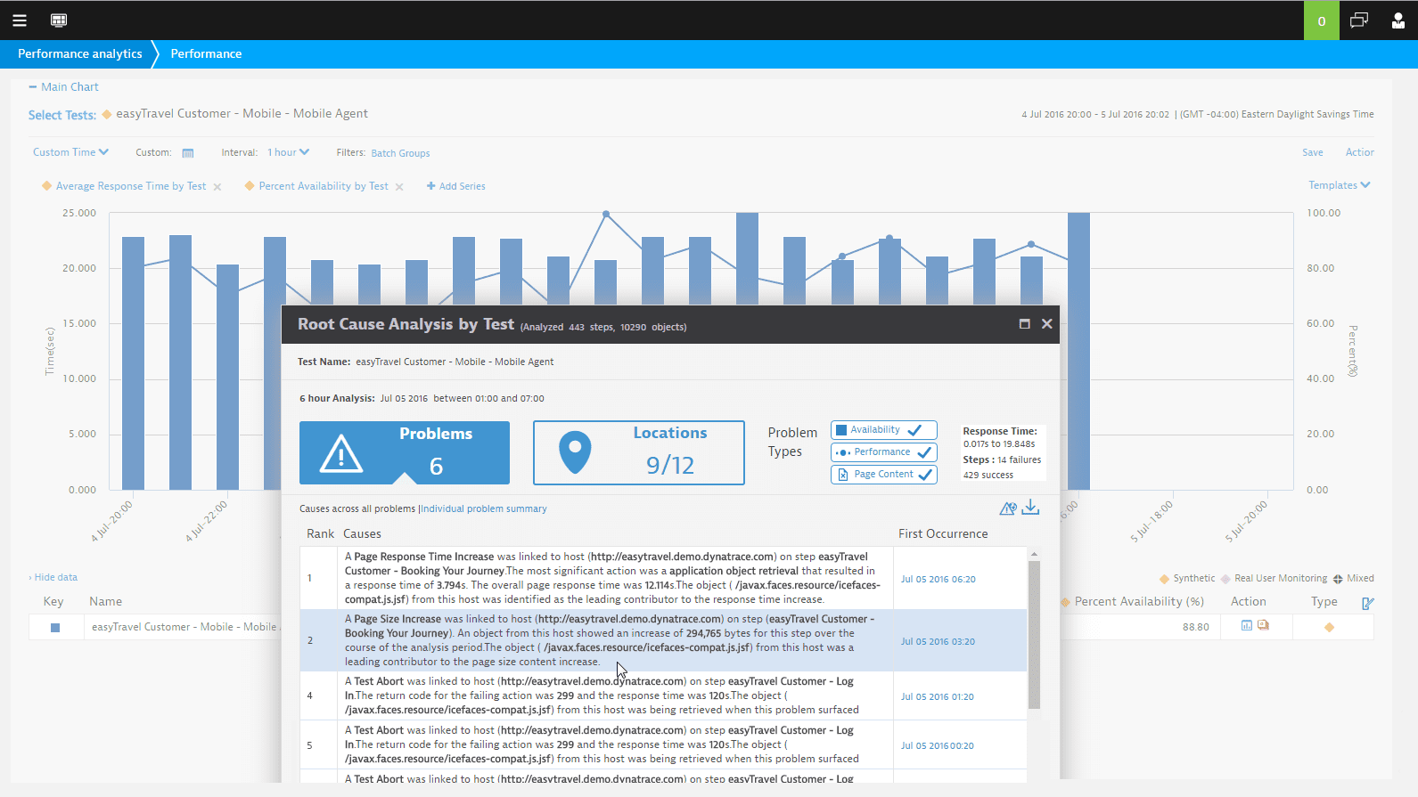Select the rank 4 Test Abort cause
Image resolution: width=1418 pixels, height=797 pixels.
(663, 695)
